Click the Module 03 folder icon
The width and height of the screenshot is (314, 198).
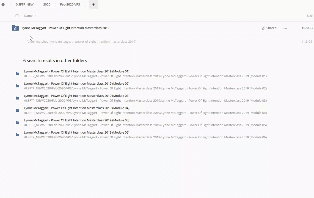pos(18,98)
